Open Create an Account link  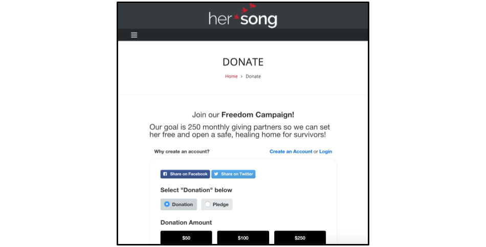[x=291, y=151]
